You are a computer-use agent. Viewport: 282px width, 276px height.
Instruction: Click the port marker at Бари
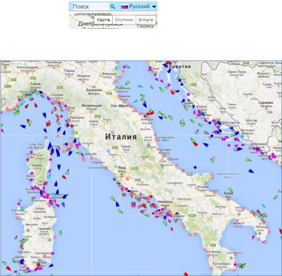tap(228, 199)
